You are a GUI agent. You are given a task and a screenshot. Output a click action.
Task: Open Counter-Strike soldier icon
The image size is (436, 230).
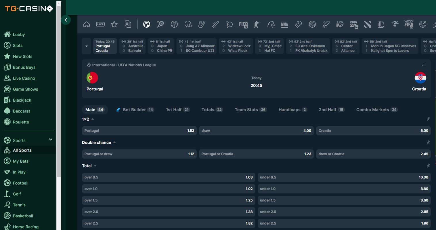(257, 24)
